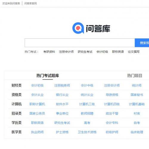Open 事业单位 question bank

click(62, 114)
